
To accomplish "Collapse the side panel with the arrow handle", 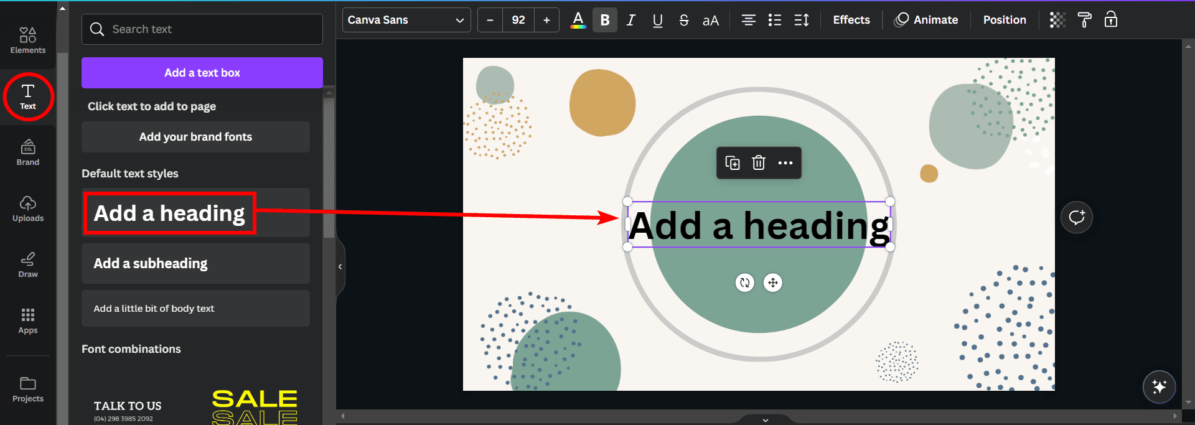I will (x=340, y=266).
